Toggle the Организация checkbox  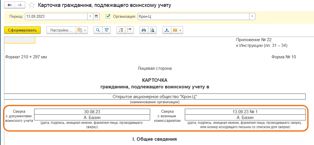[108, 16]
